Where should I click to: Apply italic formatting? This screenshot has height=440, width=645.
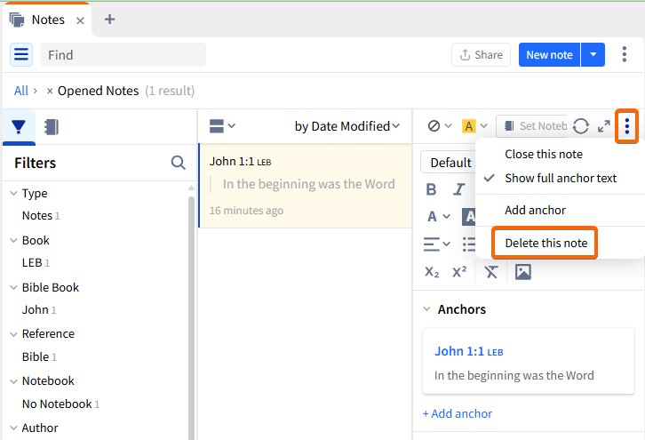pyautogui.click(x=458, y=189)
